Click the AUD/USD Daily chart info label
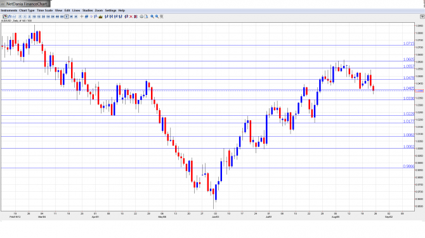The image size is (425, 238). 16,21
